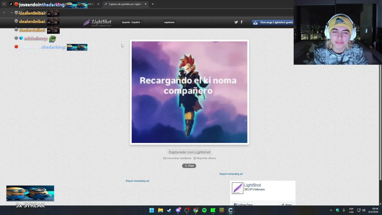The height and width of the screenshot is (215, 382).
Task: Open the Windows Start menu
Action: [152, 210]
